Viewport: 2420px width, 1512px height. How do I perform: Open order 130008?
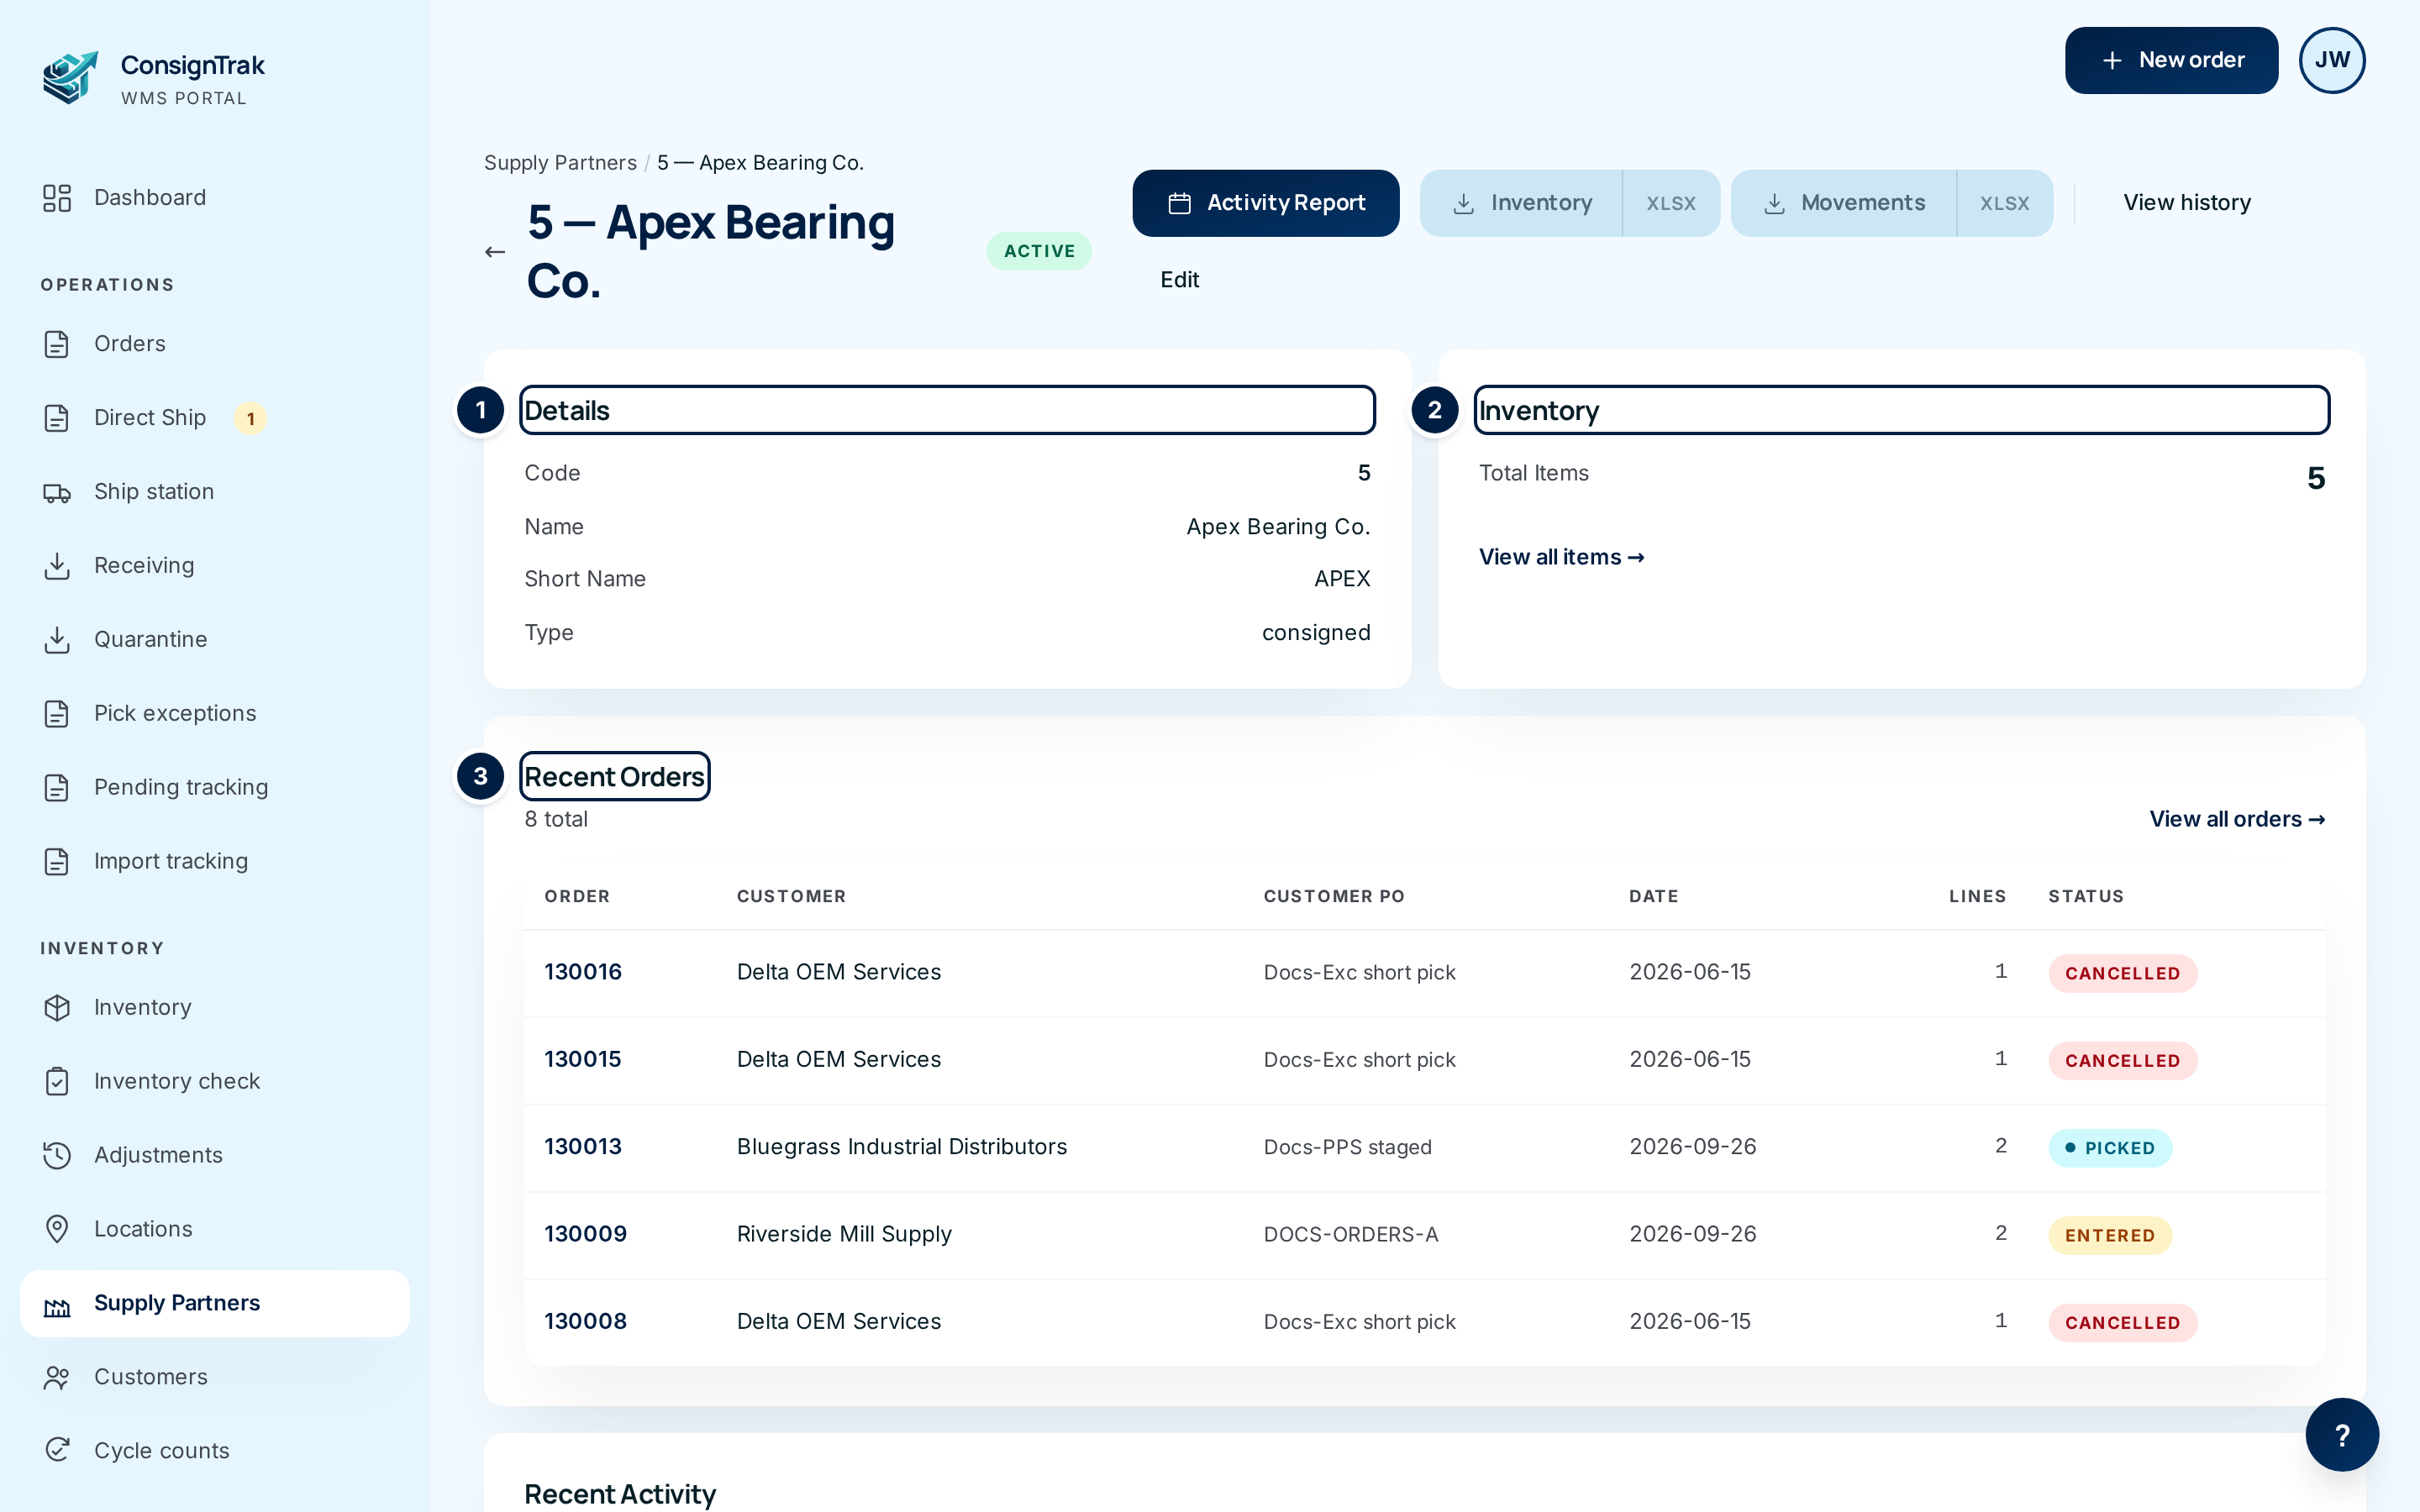pos(586,1321)
